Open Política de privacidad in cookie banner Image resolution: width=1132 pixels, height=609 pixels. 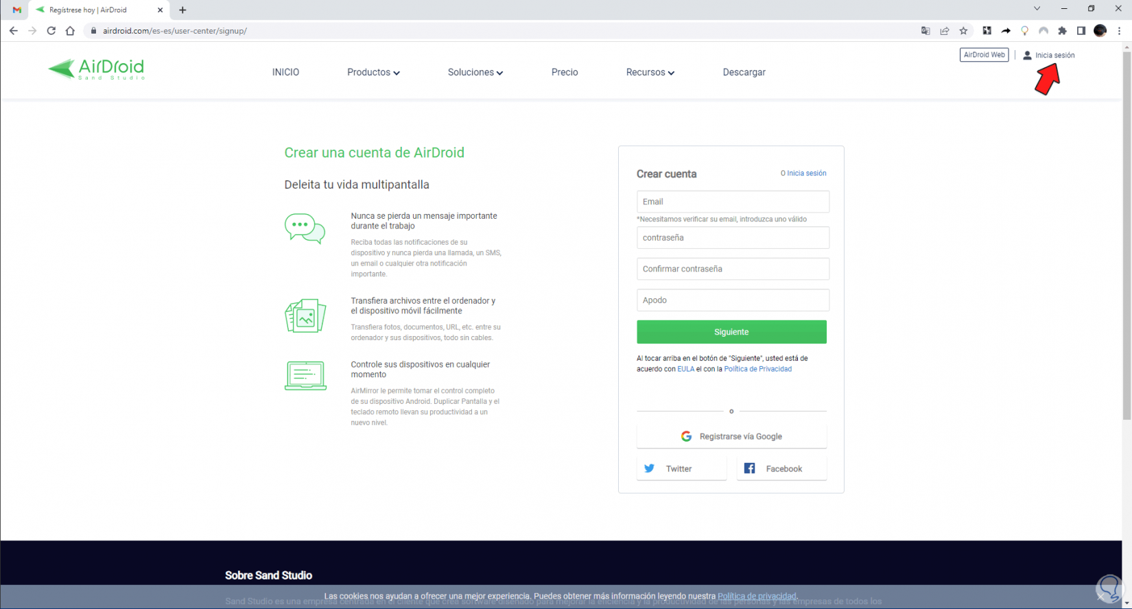[757, 596]
